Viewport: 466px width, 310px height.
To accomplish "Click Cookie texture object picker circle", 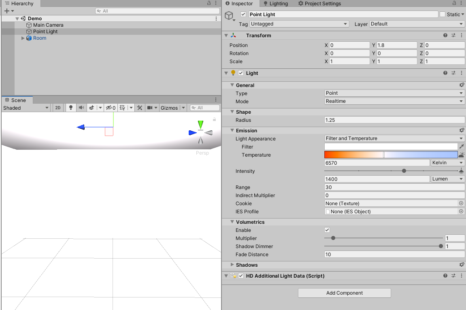I will click(x=461, y=204).
